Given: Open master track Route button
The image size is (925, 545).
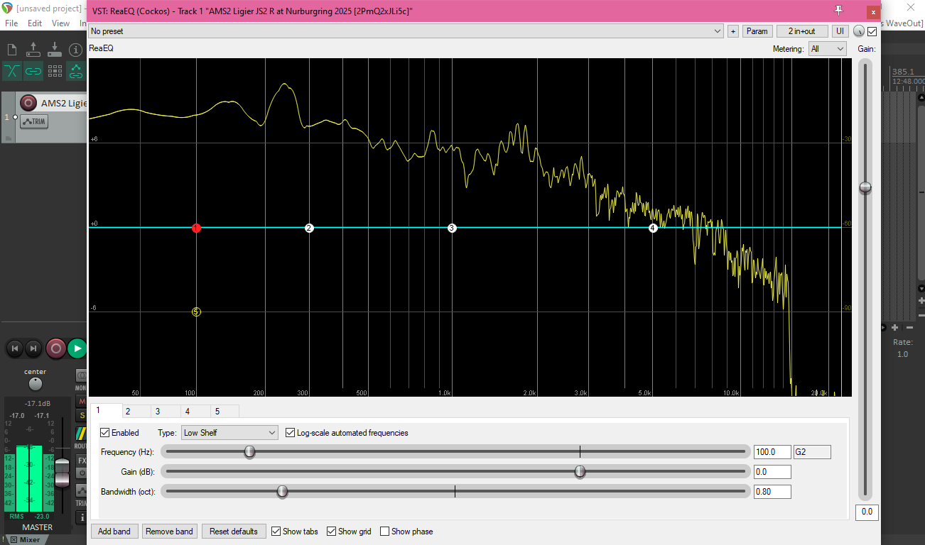Looking at the screenshot, I should pos(81,433).
